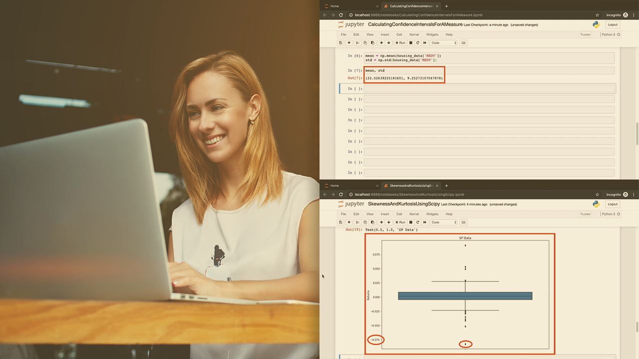The image size is (639, 359).
Task: Open the Edit menu in CalculatingConfidenceIntervals notebook
Action: (x=356, y=34)
